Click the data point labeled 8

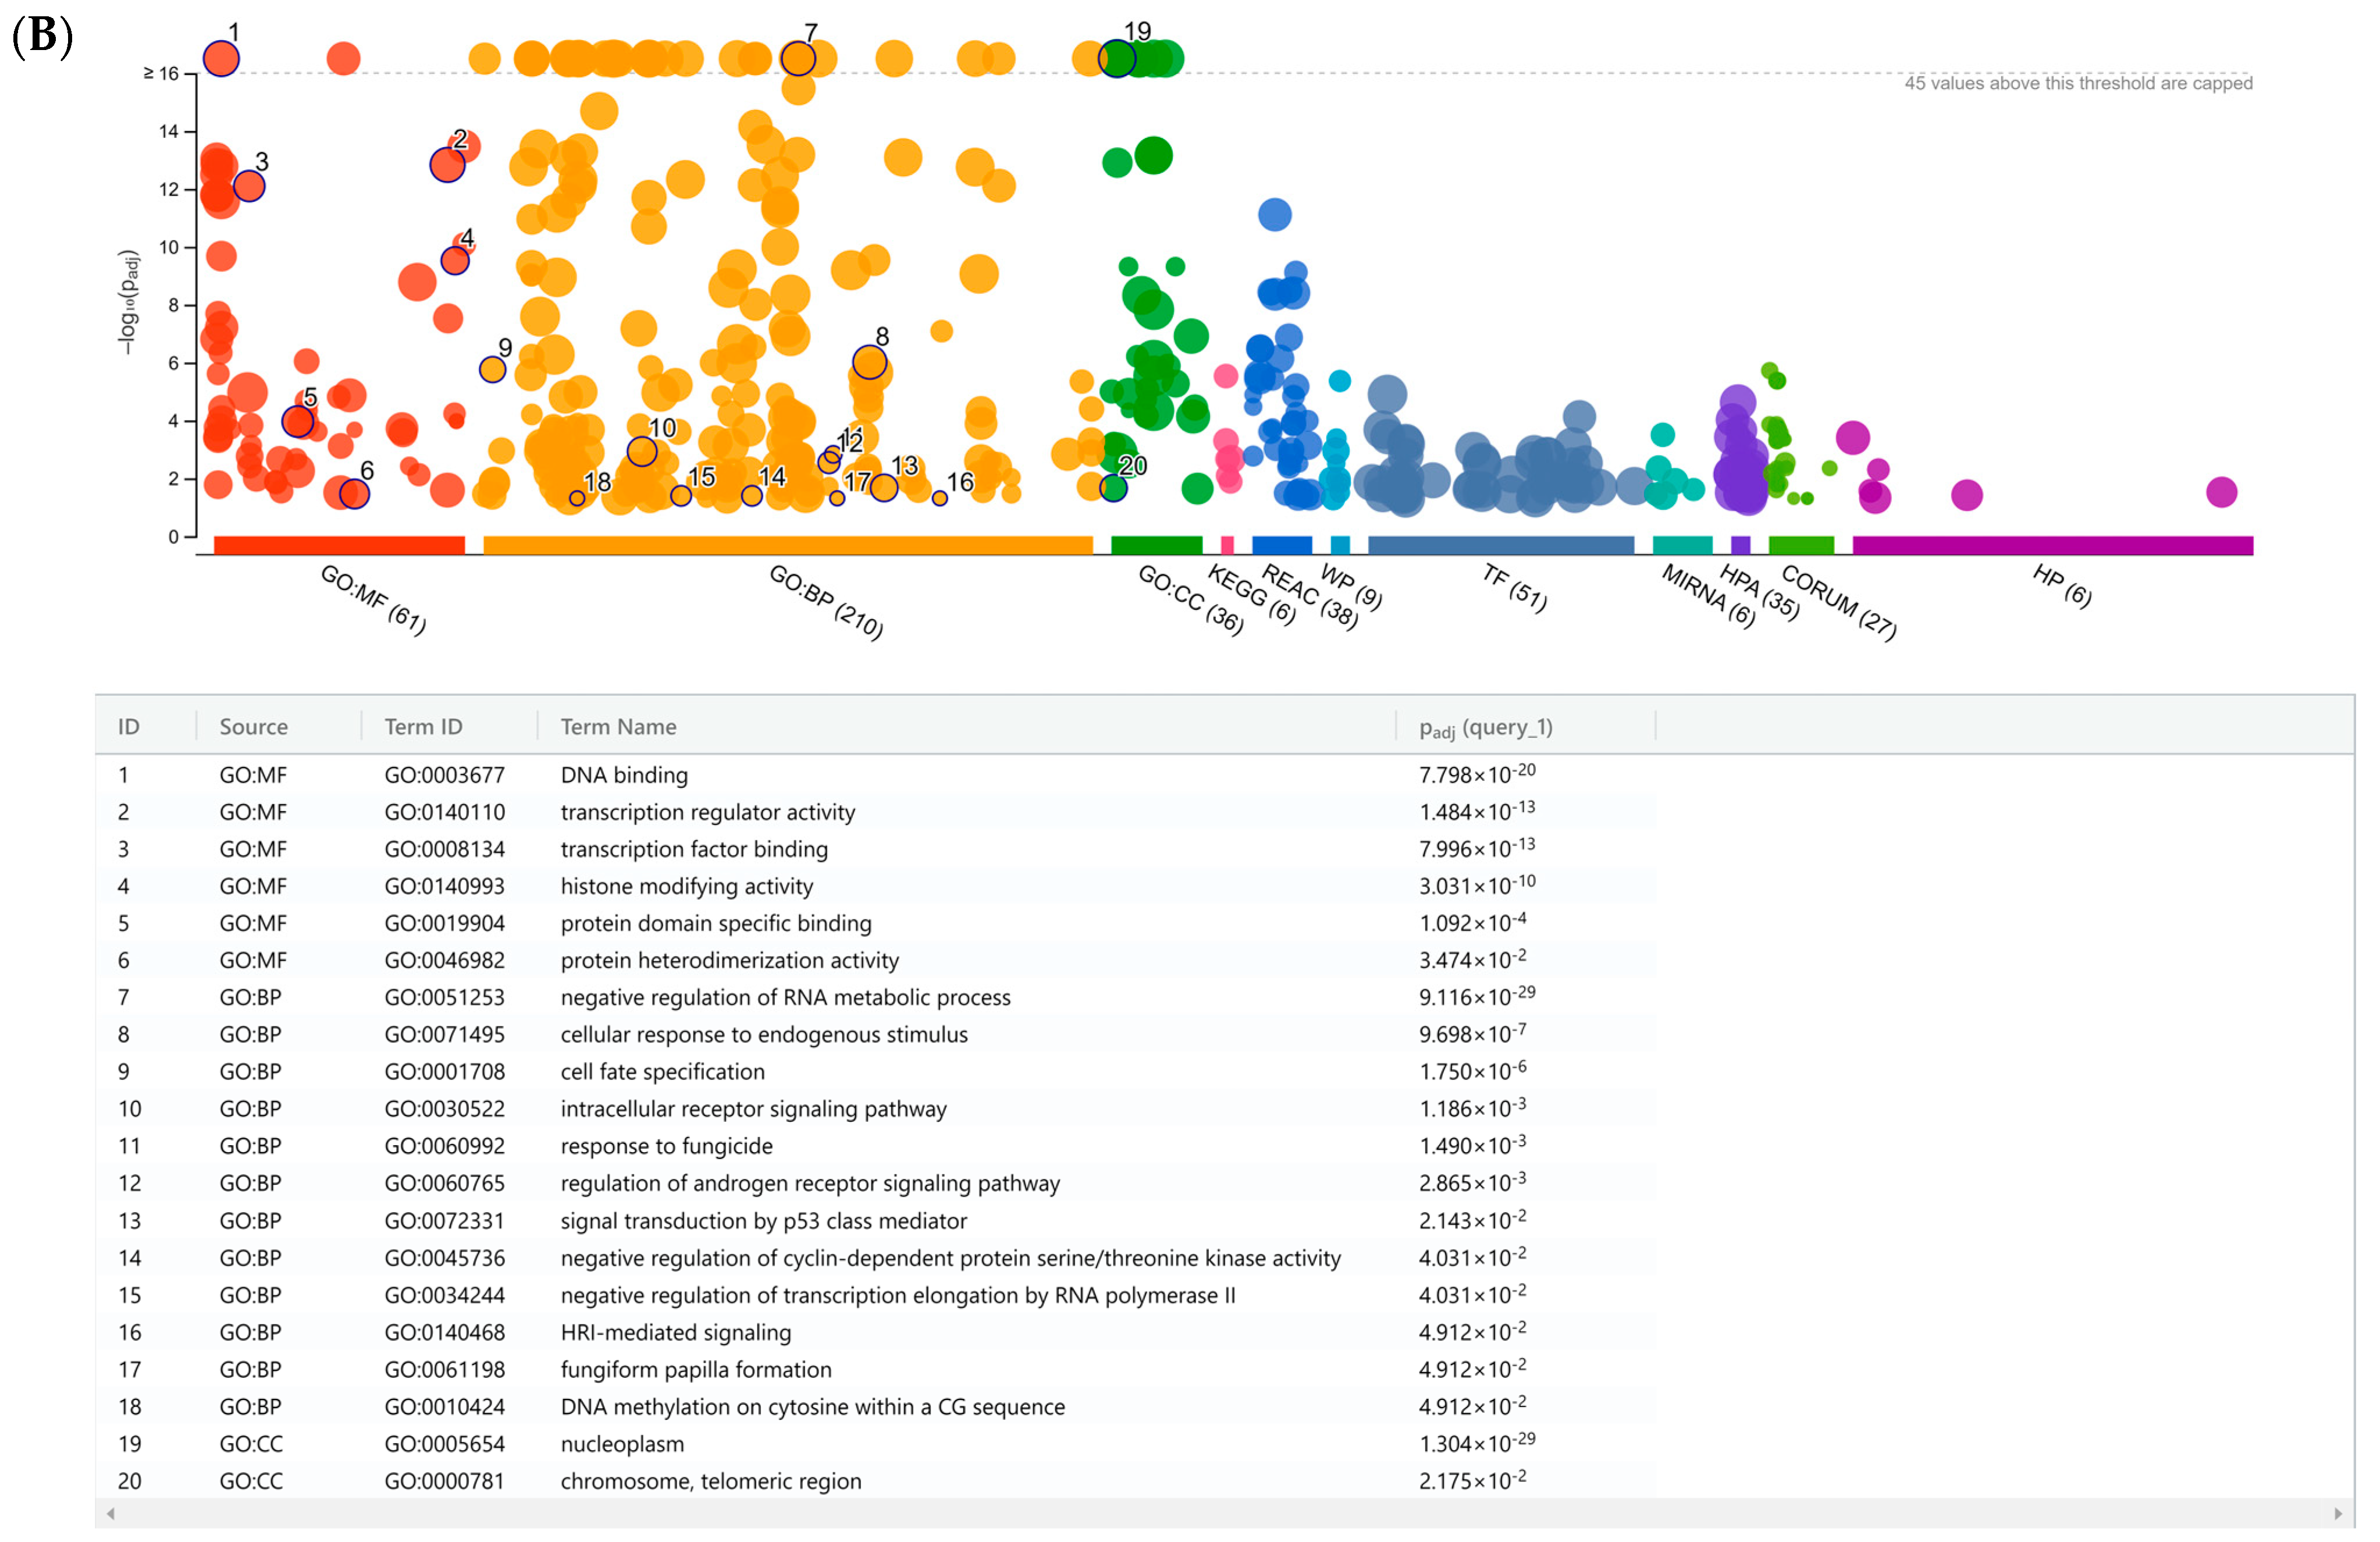pos(869,362)
